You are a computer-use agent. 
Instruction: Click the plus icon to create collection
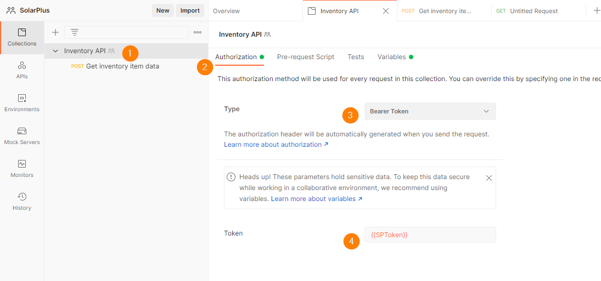pyautogui.click(x=55, y=32)
